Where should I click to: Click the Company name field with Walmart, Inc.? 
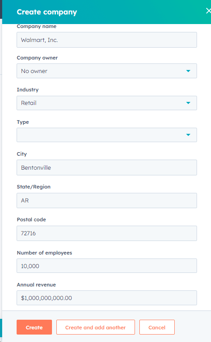click(x=107, y=40)
